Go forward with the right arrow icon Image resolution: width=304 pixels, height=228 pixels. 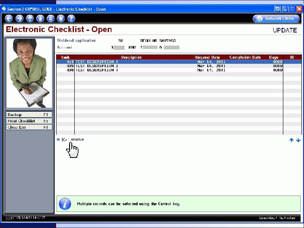point(19,19)
